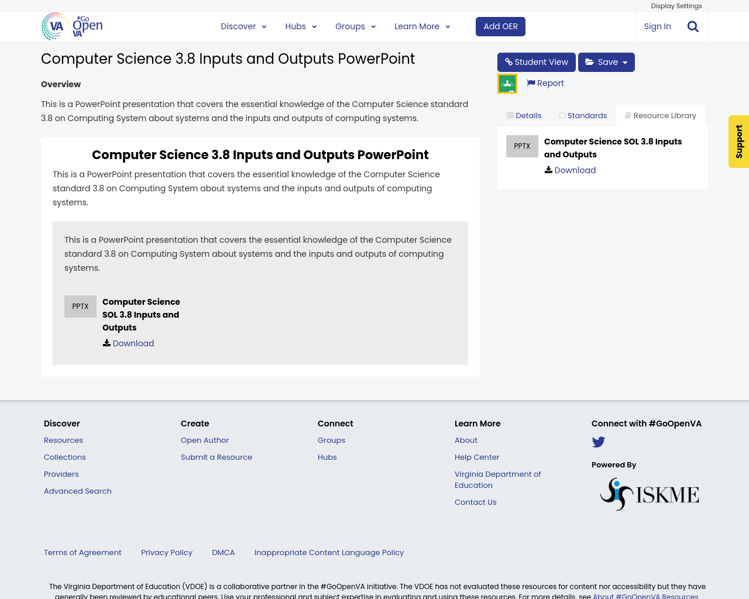
Task: Click the Add OER button
Action: (500, 26)
